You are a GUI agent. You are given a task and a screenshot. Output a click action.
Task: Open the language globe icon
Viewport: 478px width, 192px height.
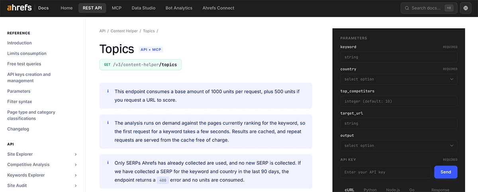tap(466, 8)
